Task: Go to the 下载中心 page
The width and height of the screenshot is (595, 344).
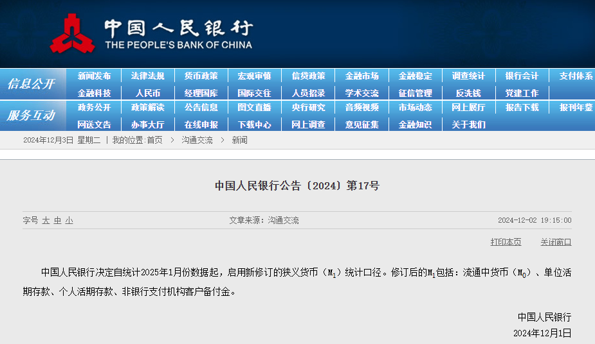Action: click(254, 125)
